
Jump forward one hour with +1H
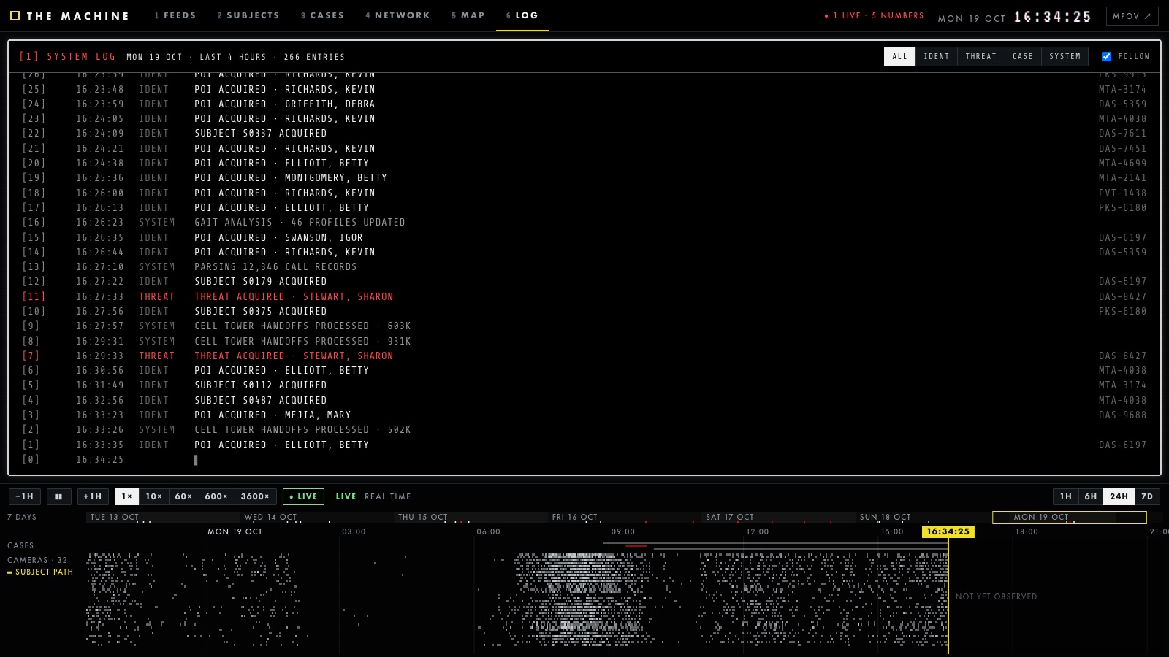tap(93, 496)
